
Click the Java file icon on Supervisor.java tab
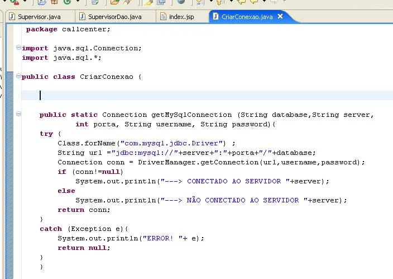pyautogui.click(x=12, y=17)
